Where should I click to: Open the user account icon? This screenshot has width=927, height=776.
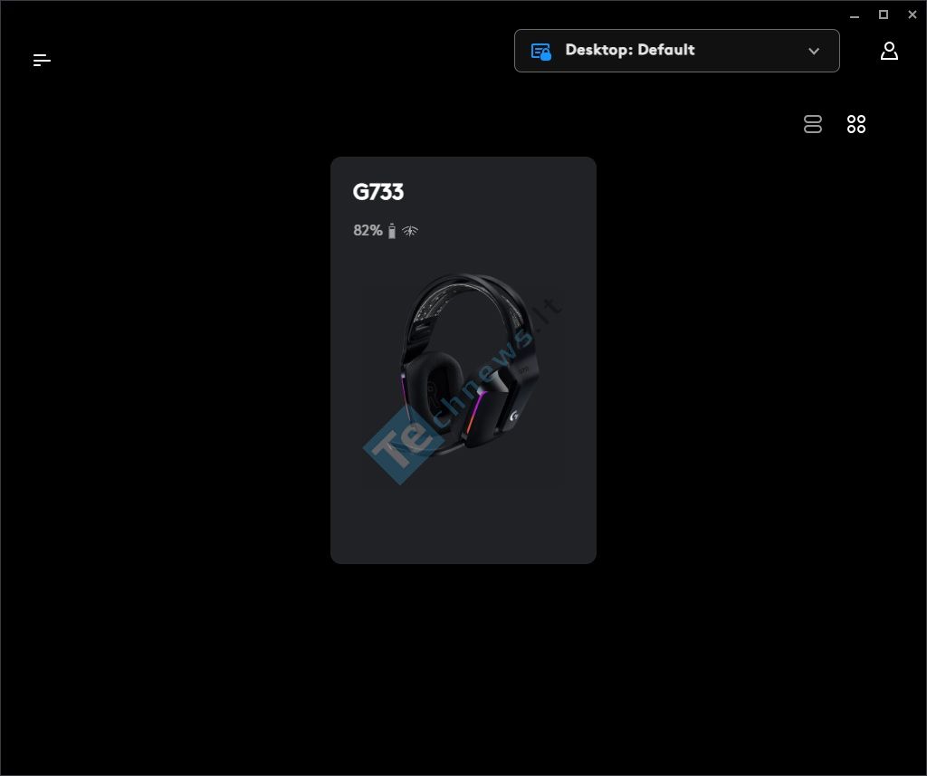coord(889,51)
